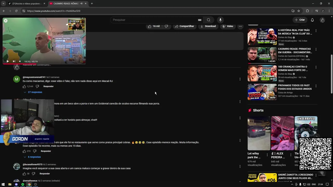This screenshot has width=333, height=187.
Task: Skip to next video in miniplayer
Action: (x=14, y=61)
